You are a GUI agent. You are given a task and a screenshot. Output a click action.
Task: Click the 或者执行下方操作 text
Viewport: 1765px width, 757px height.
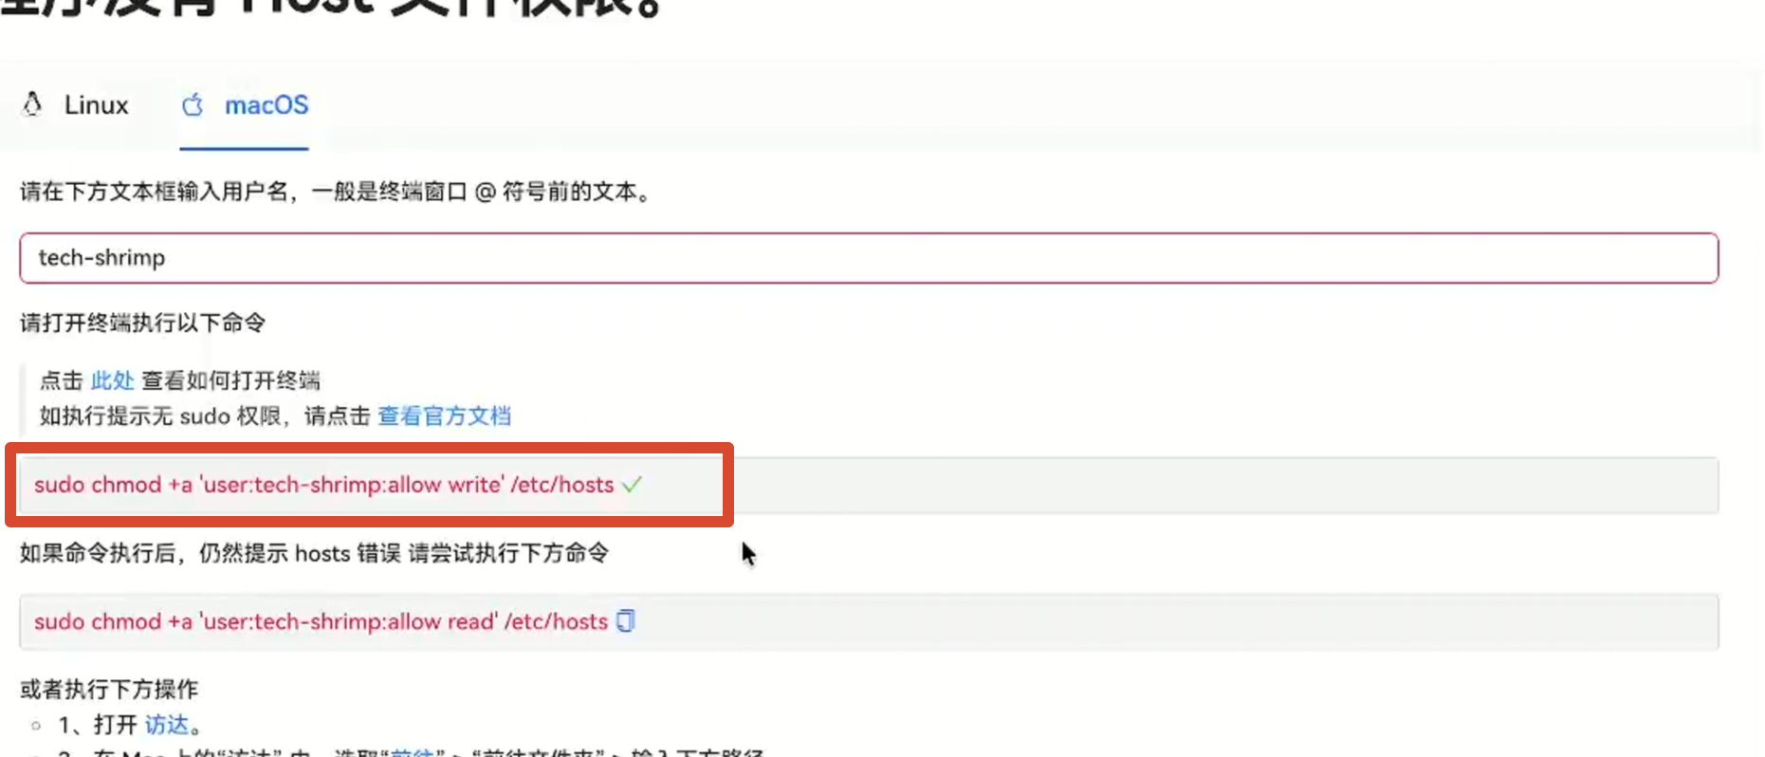tap(109, 689)
